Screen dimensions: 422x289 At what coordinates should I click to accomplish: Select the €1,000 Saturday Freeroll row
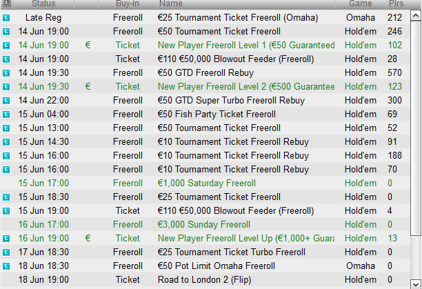pyautogui.click(x=205, y=183)
